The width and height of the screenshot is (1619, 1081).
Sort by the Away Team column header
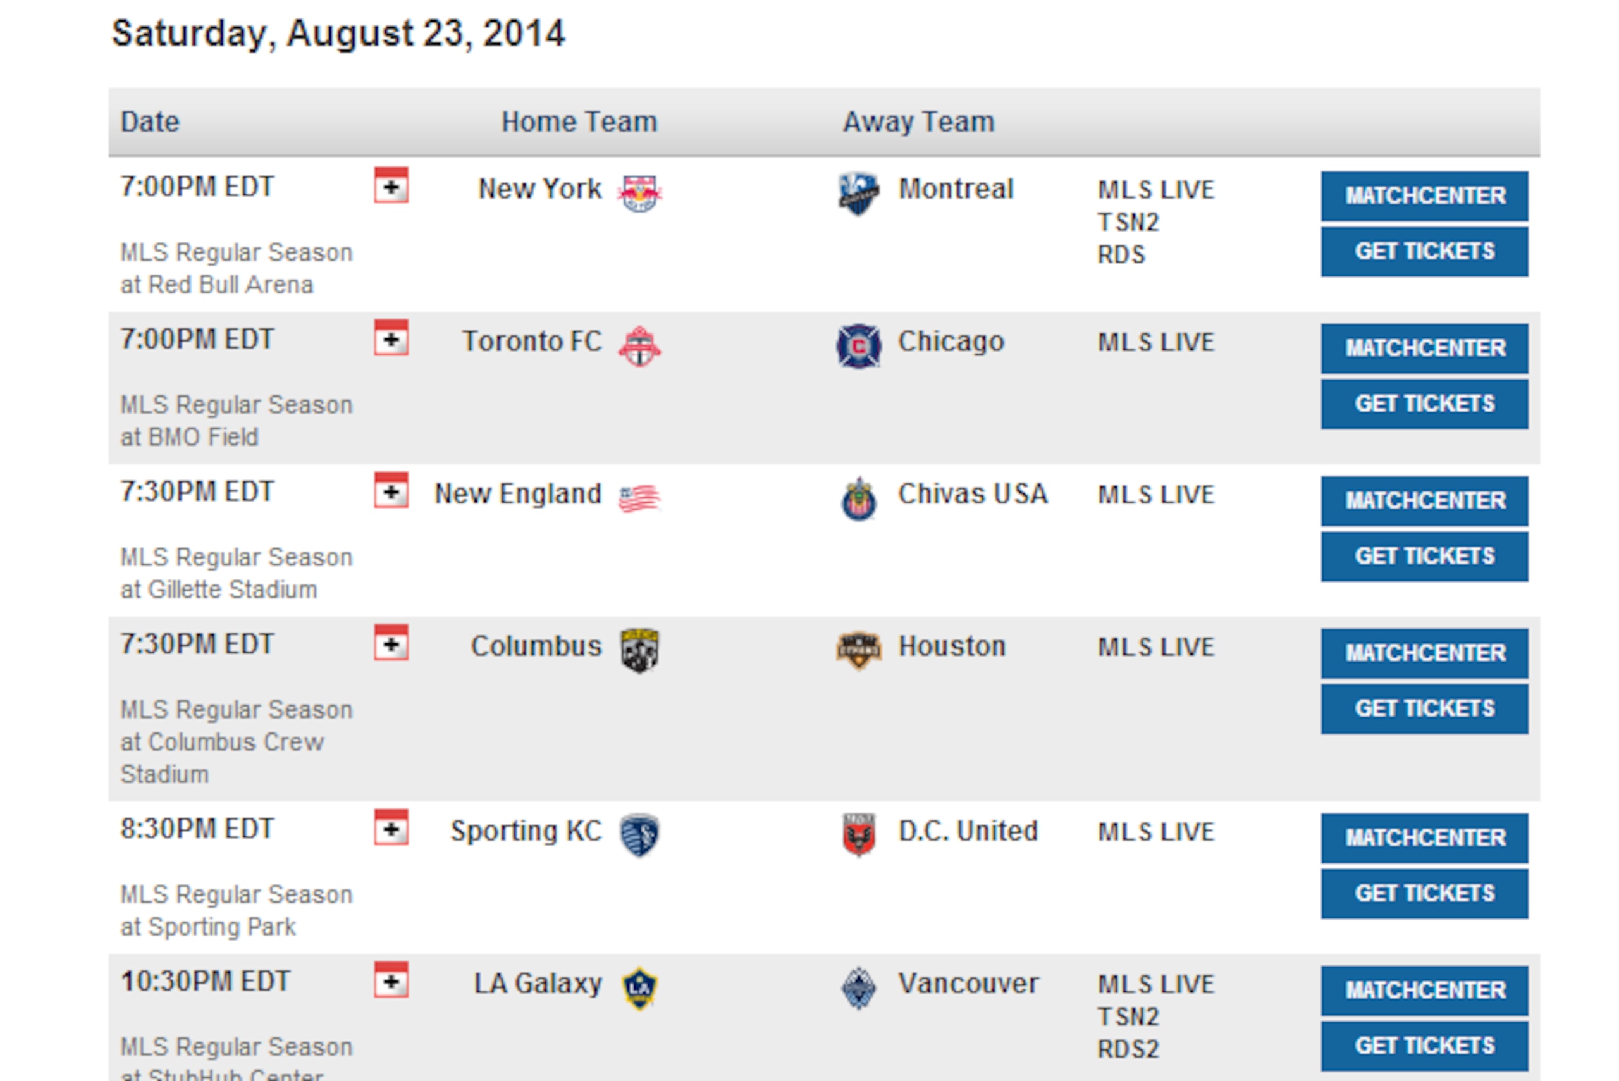tap(919, 122)
